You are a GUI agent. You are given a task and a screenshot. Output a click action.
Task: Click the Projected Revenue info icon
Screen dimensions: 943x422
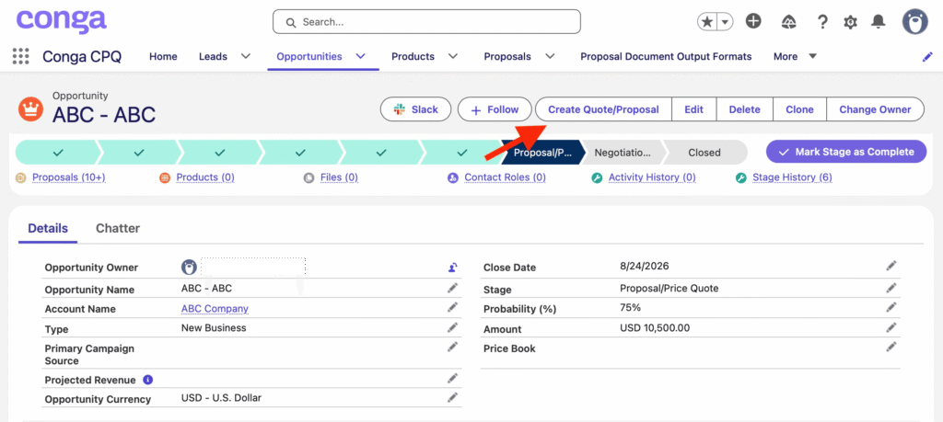(148, 380)
